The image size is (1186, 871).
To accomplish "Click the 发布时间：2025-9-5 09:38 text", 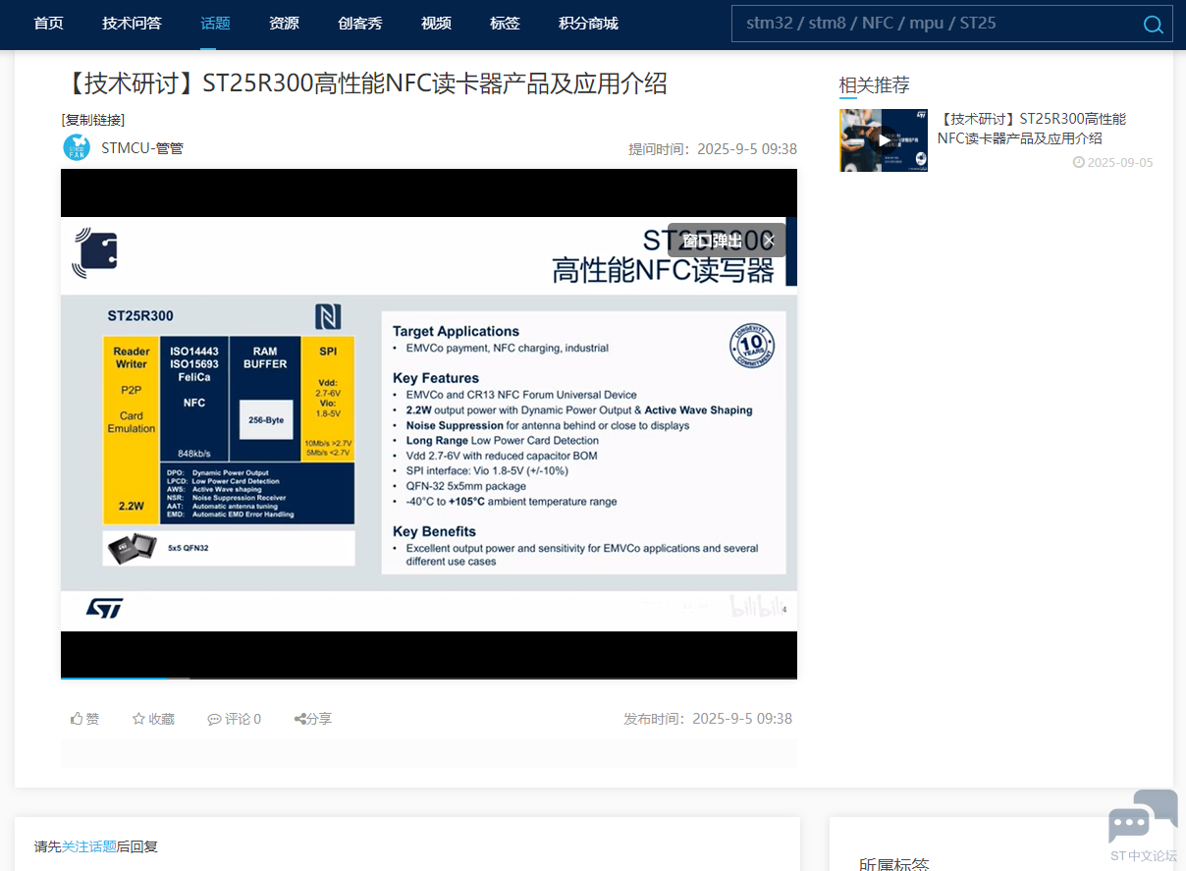I will click(x=708, y=719).
